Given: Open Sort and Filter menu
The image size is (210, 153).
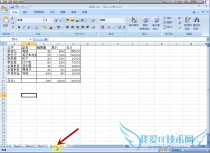Looking at the screenshot, I should 188,23.
